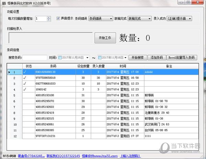Click the checkmark status icon in row 3
Image resolution: width=206 pixels, height=159 pixels.
[25, 84]
